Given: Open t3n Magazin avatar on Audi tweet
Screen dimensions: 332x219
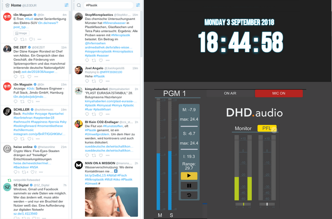Looking at the screenshot, I should coord(7,17).
